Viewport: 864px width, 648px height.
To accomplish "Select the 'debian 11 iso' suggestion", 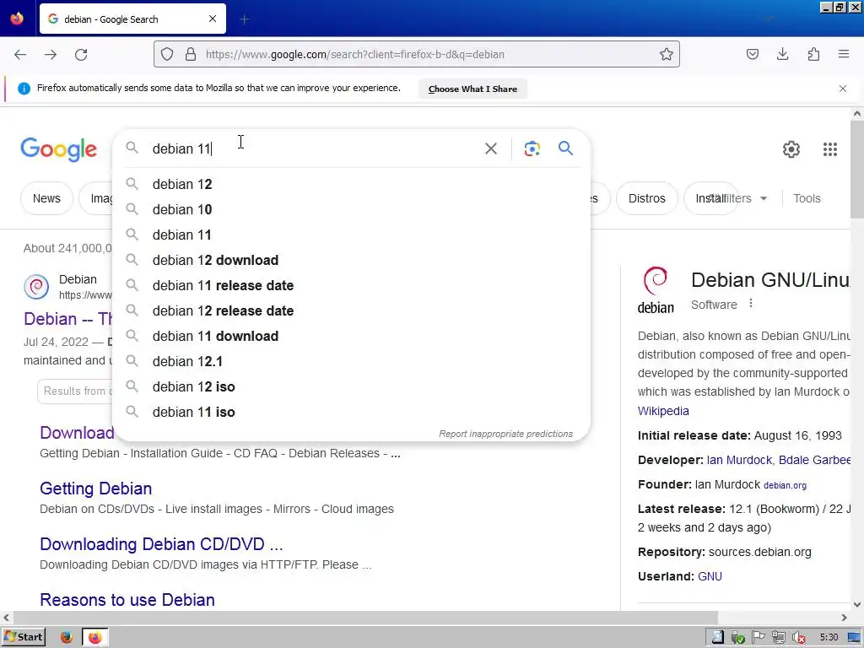I will click(351, 412).
